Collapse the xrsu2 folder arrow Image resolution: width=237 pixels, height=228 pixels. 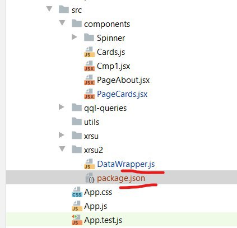[62, 149]
